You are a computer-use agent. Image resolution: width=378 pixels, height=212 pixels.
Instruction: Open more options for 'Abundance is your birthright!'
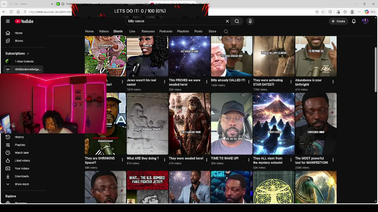[333, 82]
